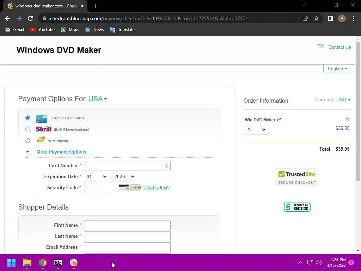The width and height of the screenshot is (361, 271).
Task: Open Gmail bookmark
Action: [15, 30]
